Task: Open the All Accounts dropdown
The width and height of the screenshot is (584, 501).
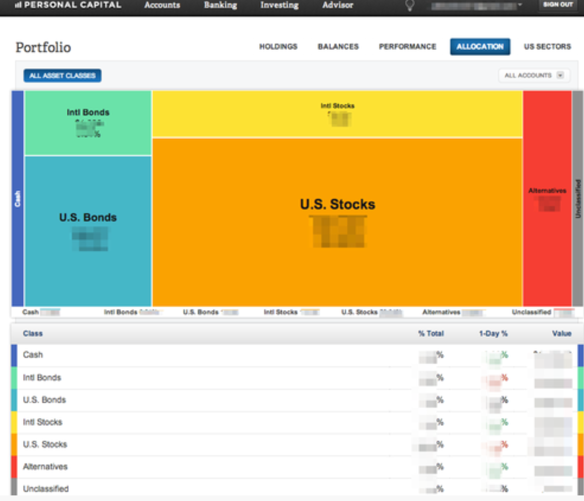Action: coord(533,75)
